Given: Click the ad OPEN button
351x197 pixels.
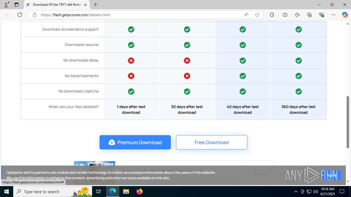Looking at the screenshot, I should tap(260, 174).
